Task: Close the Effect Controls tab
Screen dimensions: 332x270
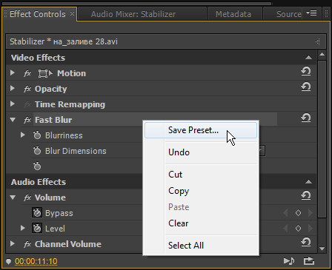Action: click(x=72, y=14)
